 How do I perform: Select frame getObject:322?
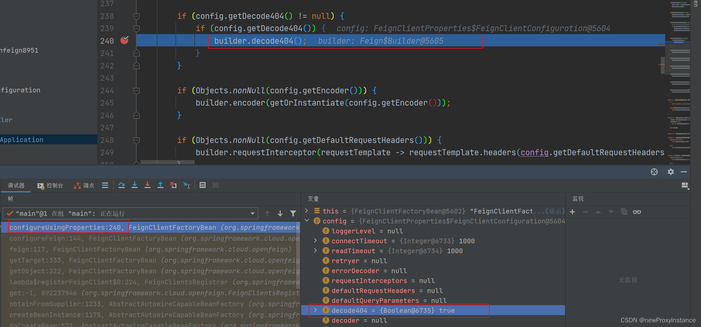click(151, 271)
